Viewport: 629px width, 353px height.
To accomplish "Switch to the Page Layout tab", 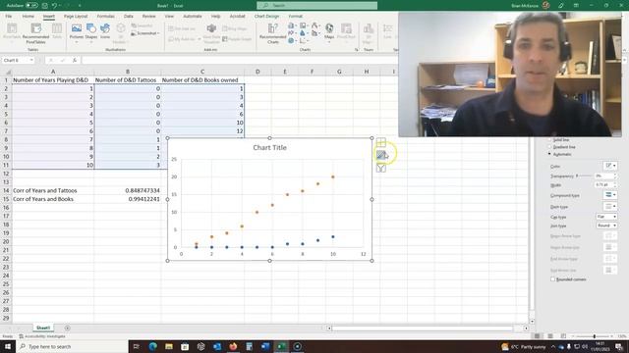I will [76, 17].
